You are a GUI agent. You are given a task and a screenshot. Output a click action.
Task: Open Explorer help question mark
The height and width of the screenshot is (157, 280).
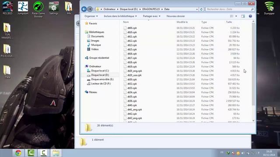coord(250,16)
